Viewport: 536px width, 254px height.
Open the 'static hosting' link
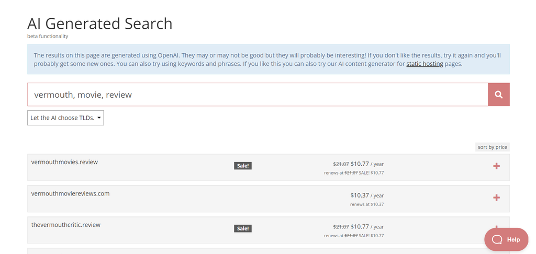tap(425, 64)
